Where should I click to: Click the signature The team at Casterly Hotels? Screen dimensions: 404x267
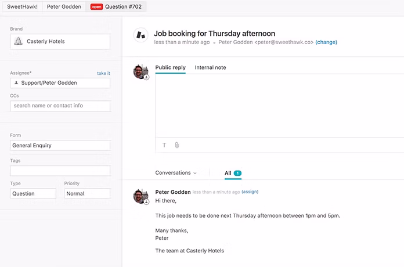click(x=190, y=251)
